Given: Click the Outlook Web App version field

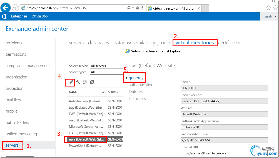Looking at the screenshot, I should click(224, 127).
